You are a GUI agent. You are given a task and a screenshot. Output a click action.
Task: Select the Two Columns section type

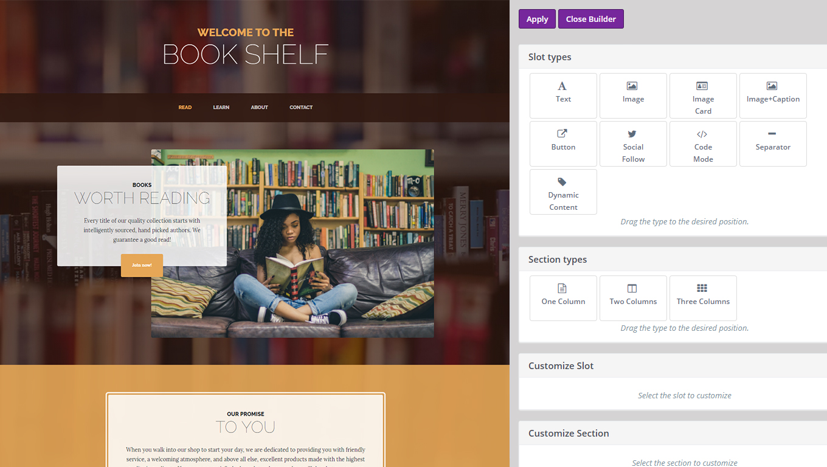pyautogui.click(x=633, y=298)
